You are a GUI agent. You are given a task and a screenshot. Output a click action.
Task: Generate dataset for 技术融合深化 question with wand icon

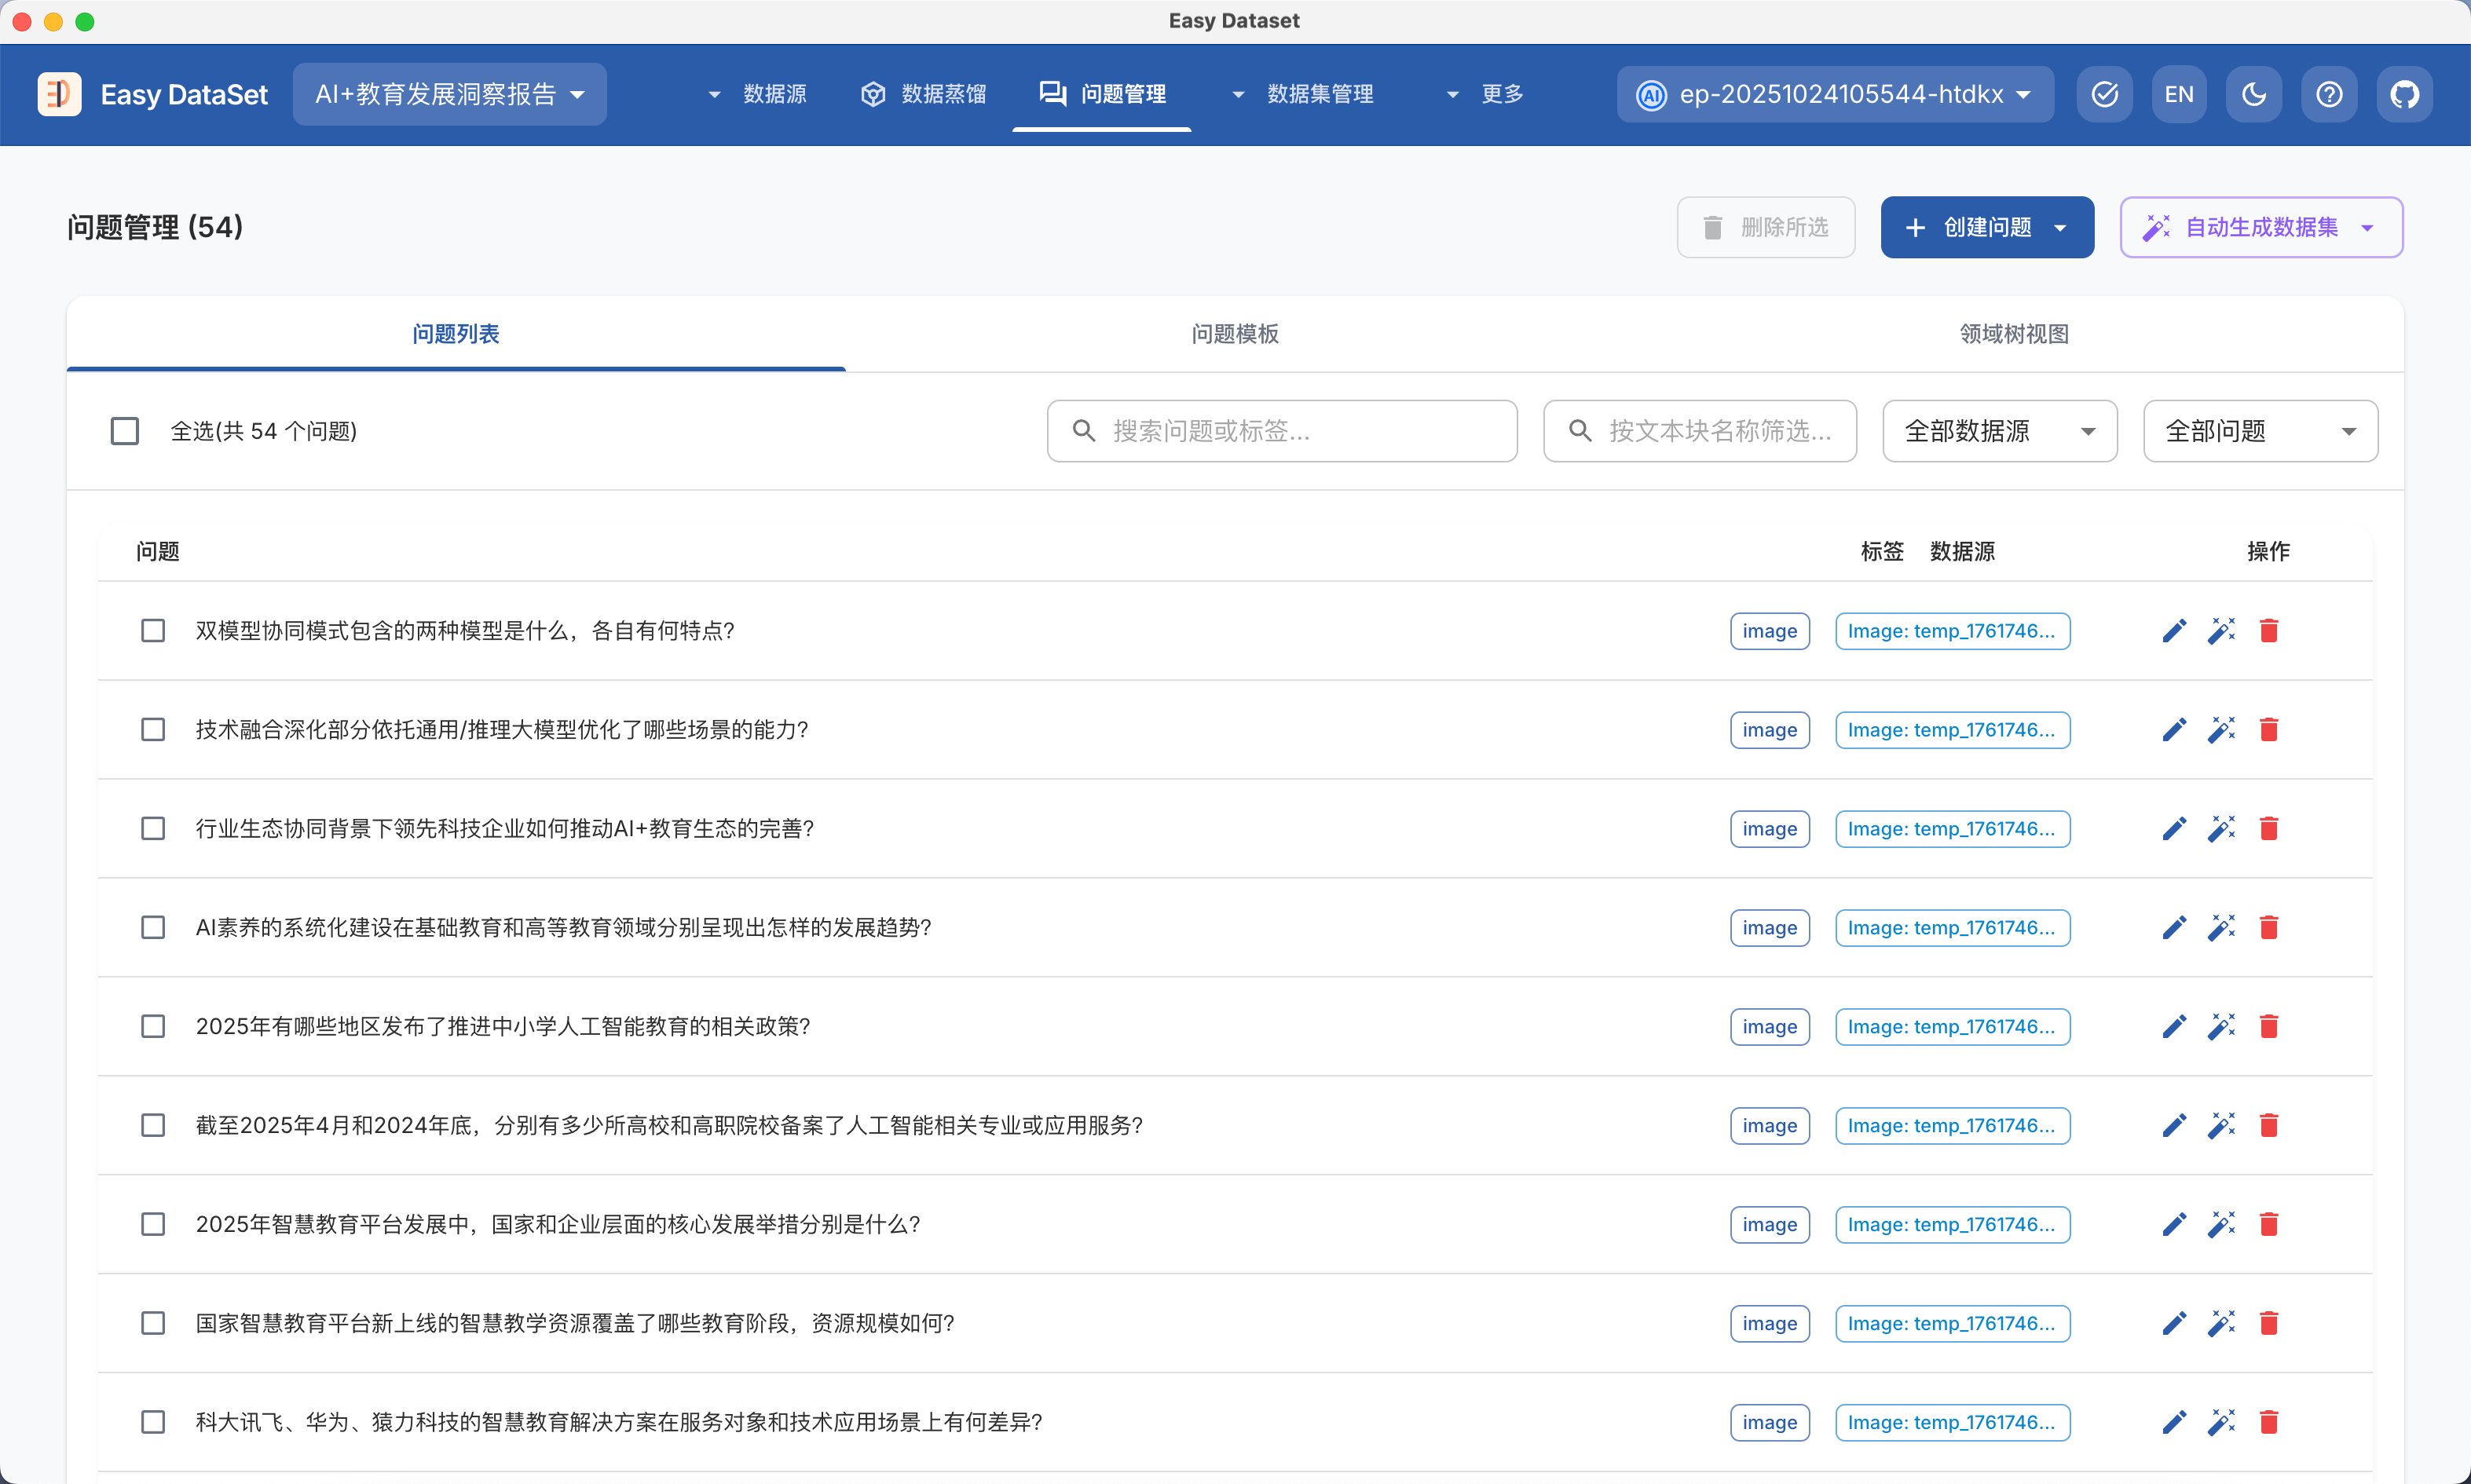pos(2221,730)
